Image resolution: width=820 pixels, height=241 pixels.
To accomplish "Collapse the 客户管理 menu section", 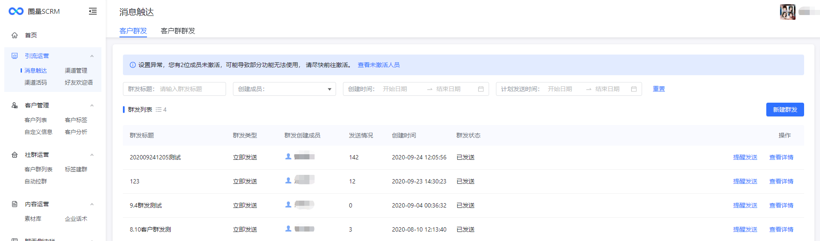I will pyautogui.click(x=92, y=106).
